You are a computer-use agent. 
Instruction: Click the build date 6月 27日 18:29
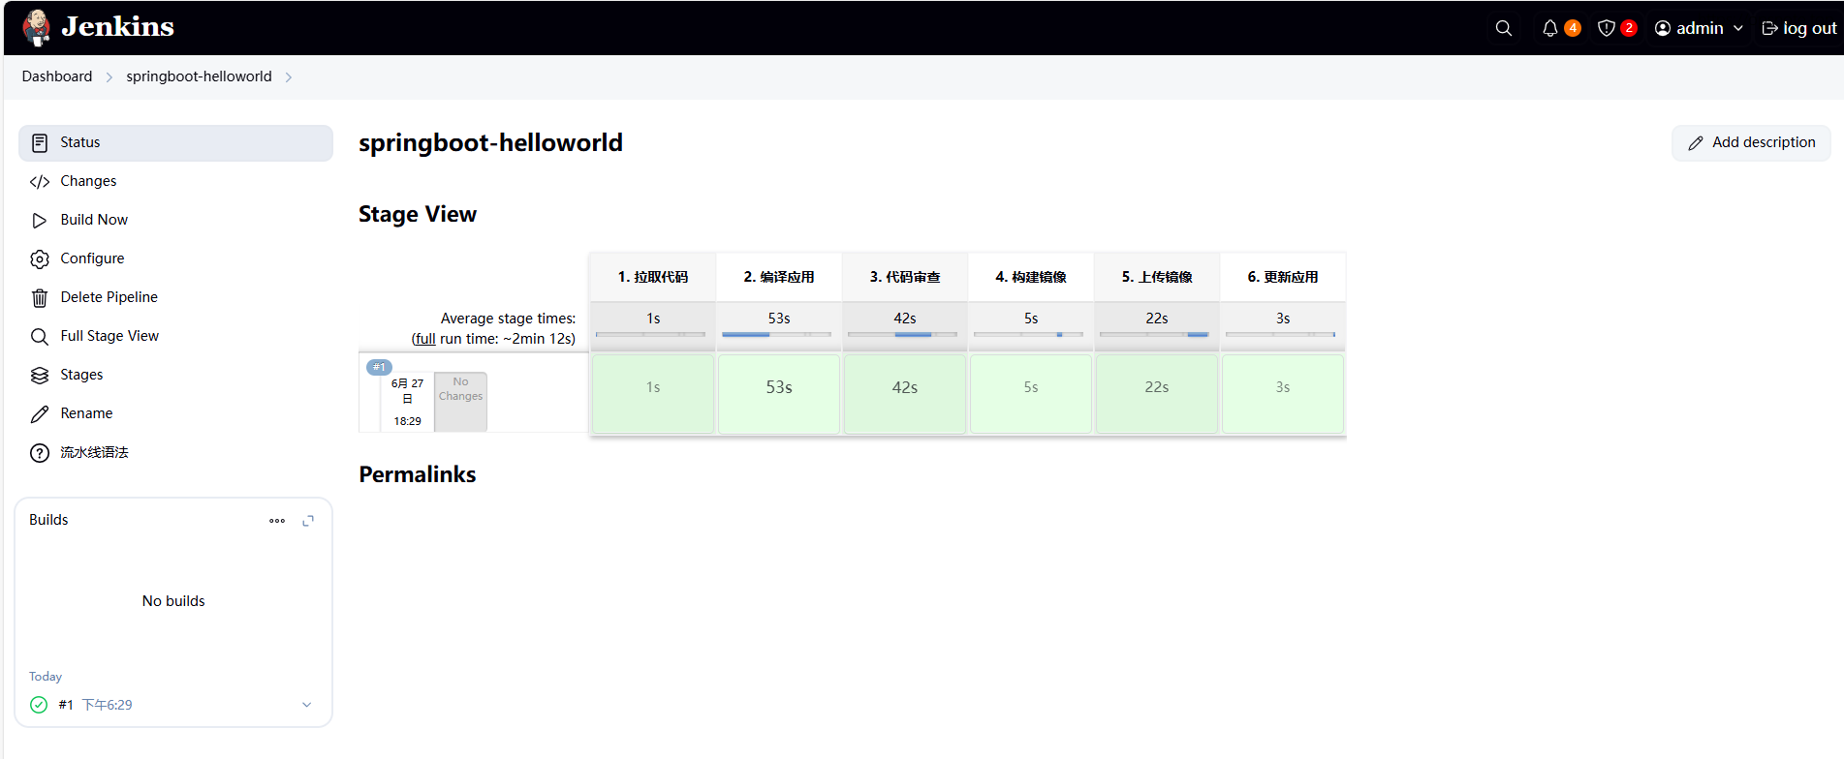[407, 402]
